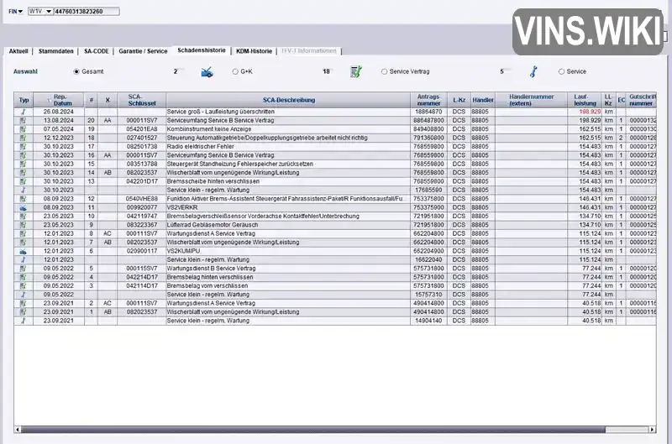
Task: Select the Gesamt radio button
Action: (77, 72)
